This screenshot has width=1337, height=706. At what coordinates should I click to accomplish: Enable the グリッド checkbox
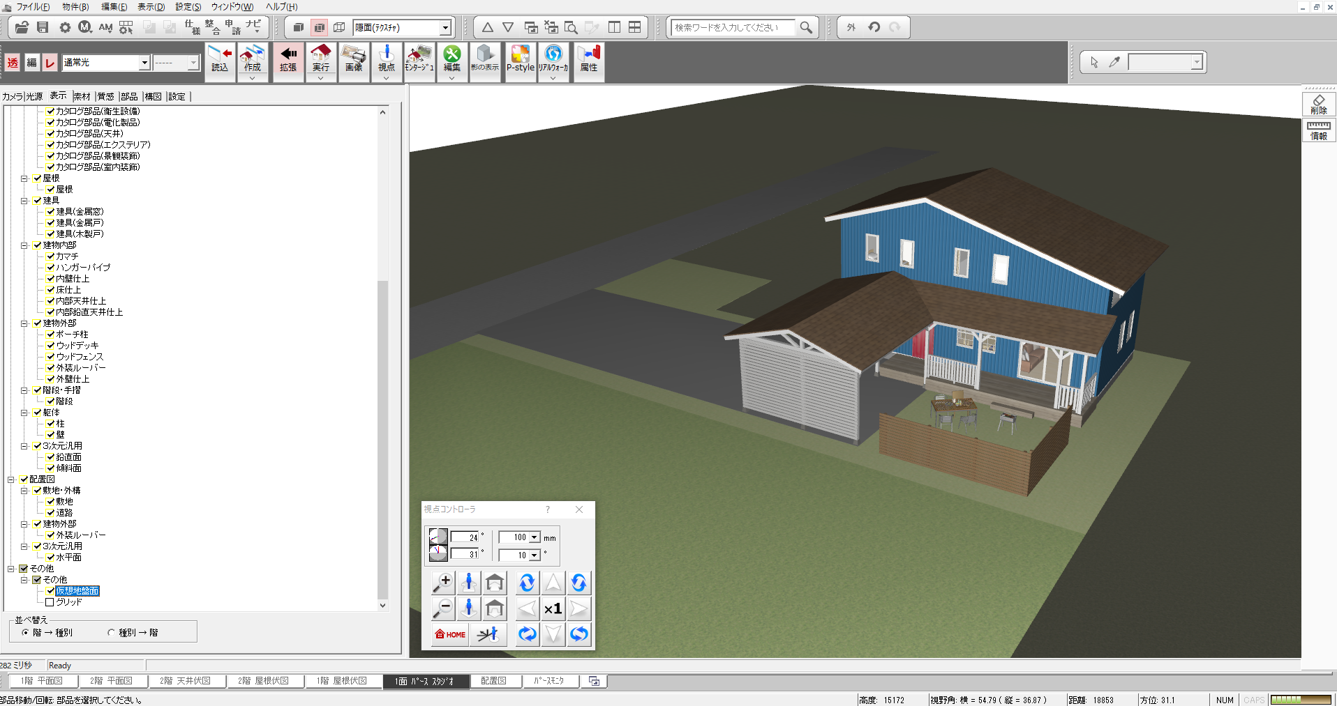coord(50,602)
